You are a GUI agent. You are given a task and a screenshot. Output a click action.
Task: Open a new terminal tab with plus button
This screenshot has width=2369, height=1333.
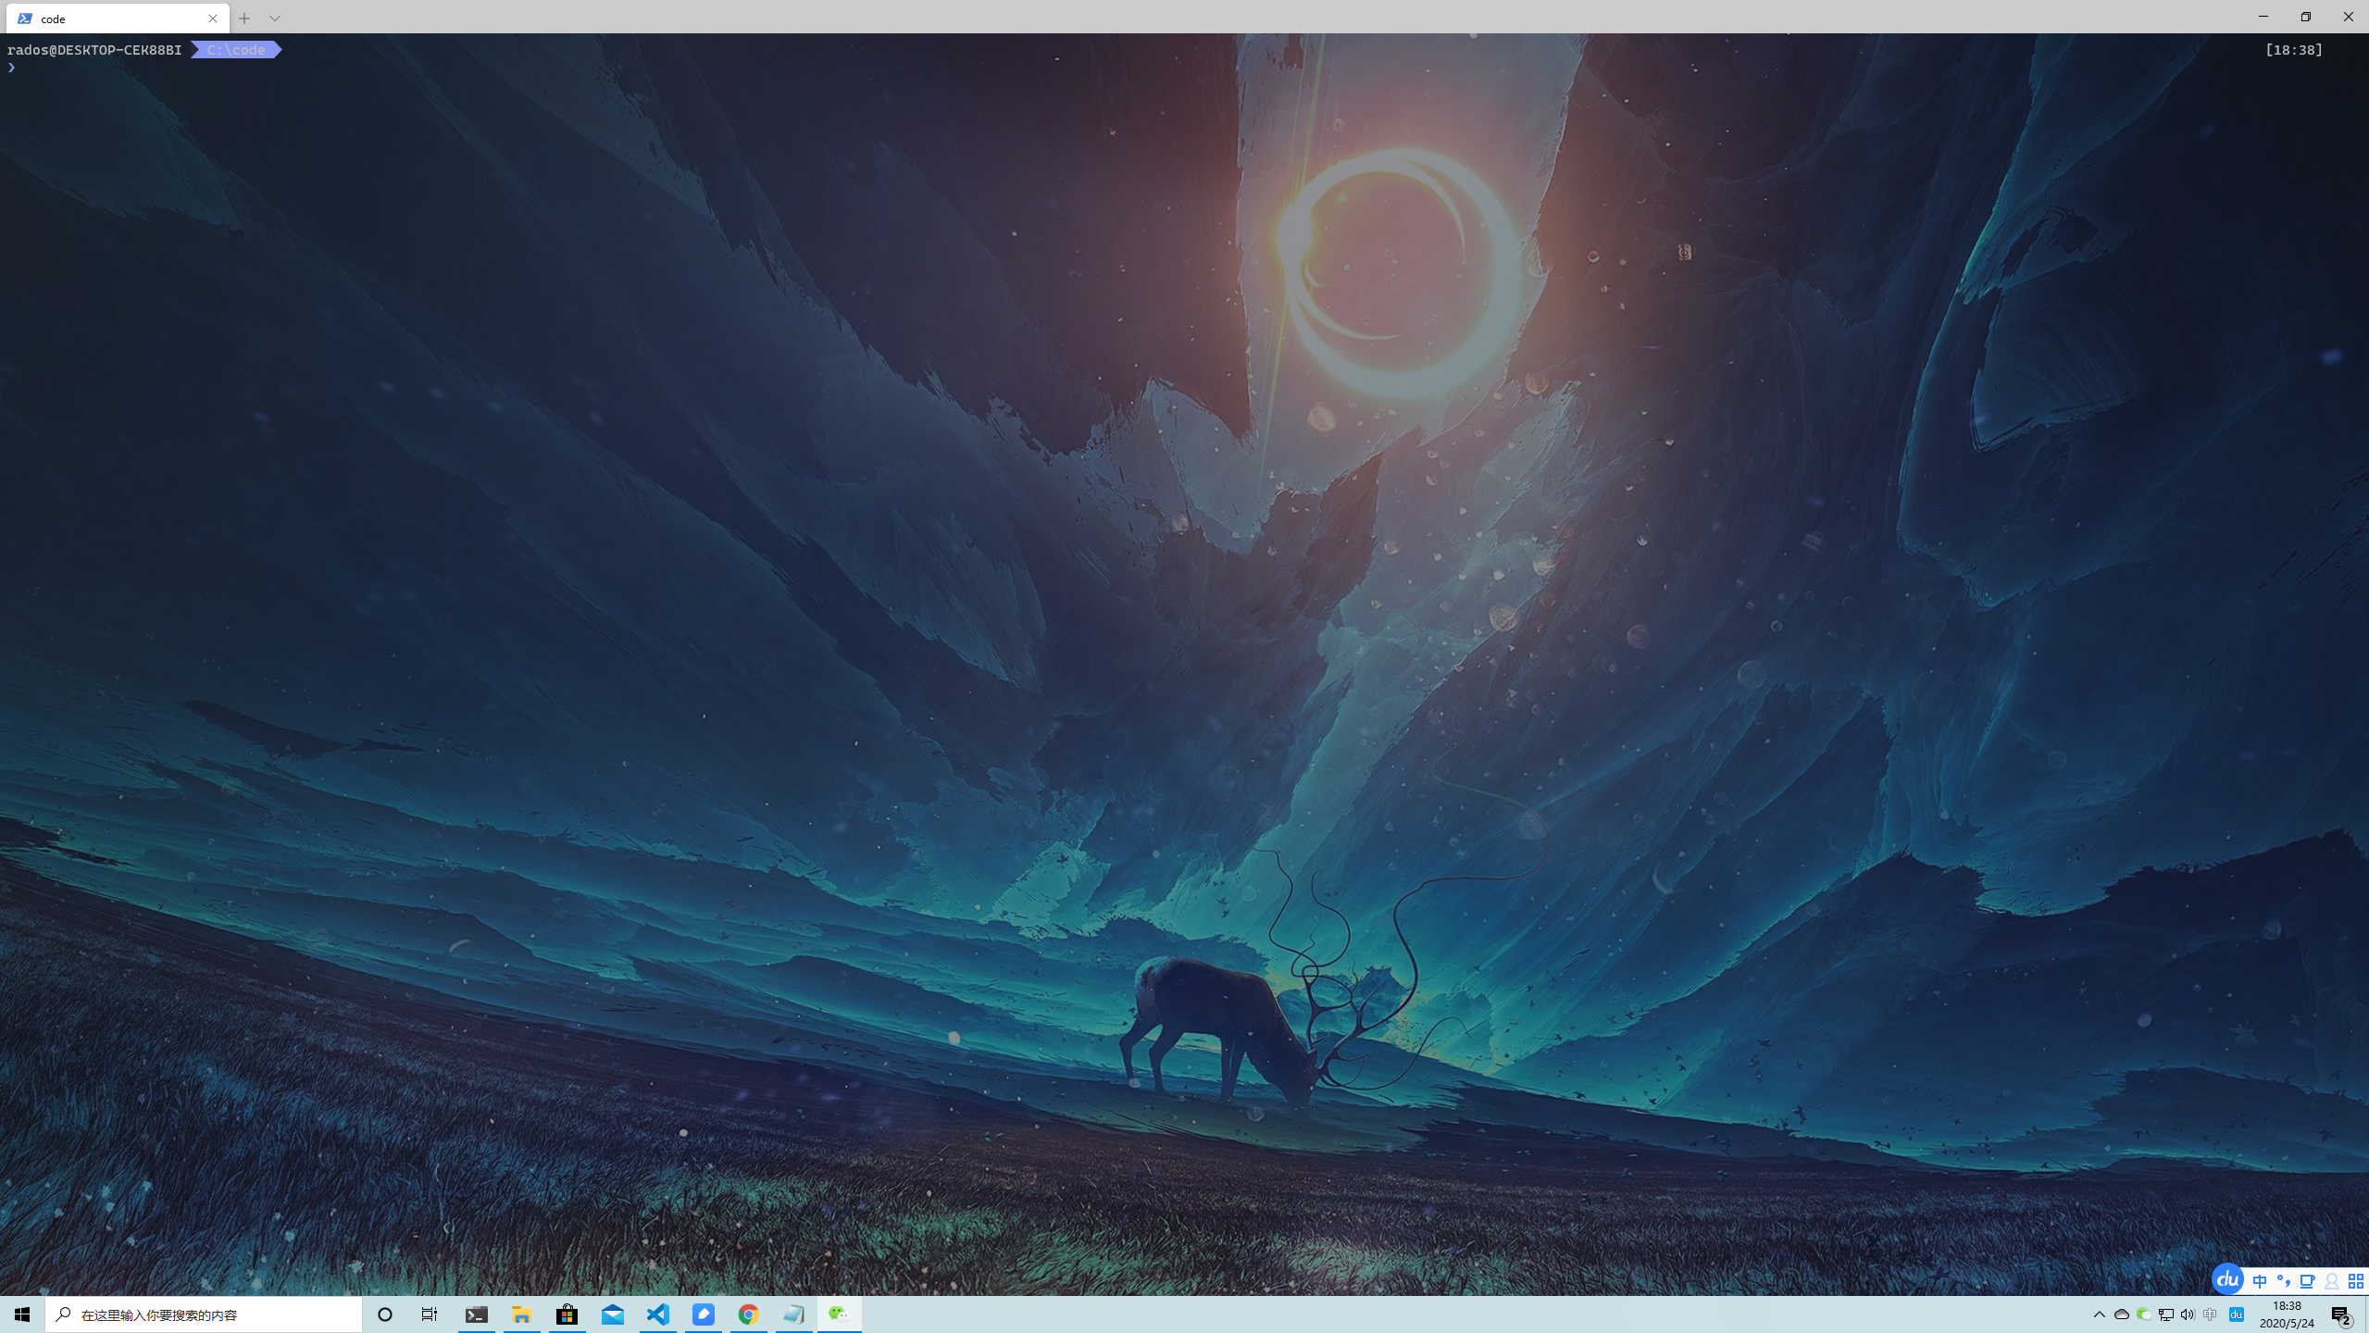[244, 19]
